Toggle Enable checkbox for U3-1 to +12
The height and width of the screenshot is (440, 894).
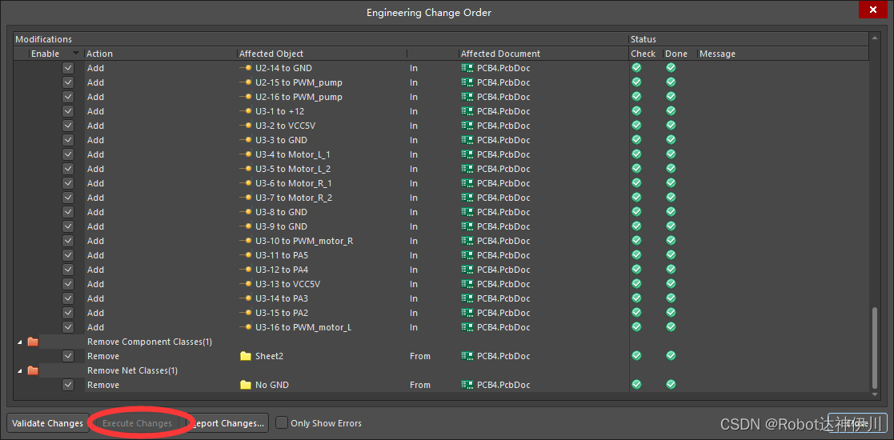(x=68, y=111)
